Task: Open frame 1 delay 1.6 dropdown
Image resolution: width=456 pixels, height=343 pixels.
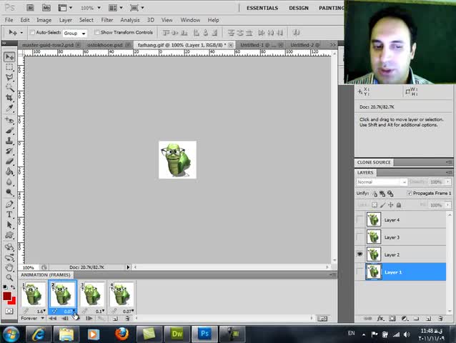Action: [41, 311]
